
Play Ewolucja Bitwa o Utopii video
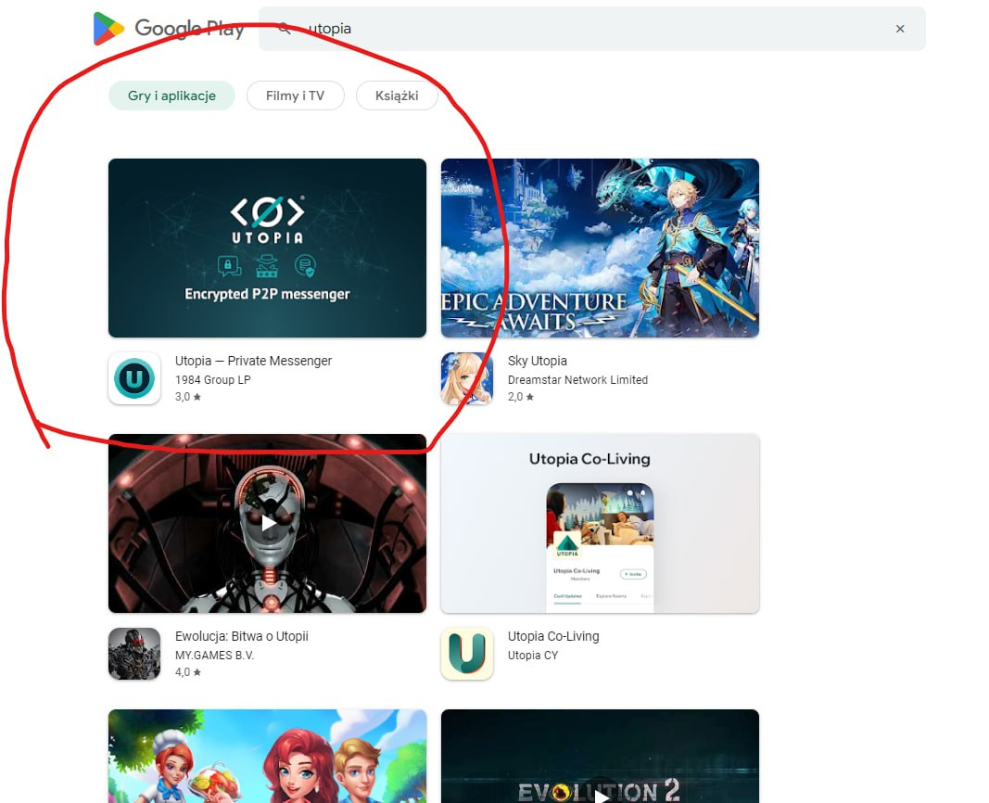point(268,523)
